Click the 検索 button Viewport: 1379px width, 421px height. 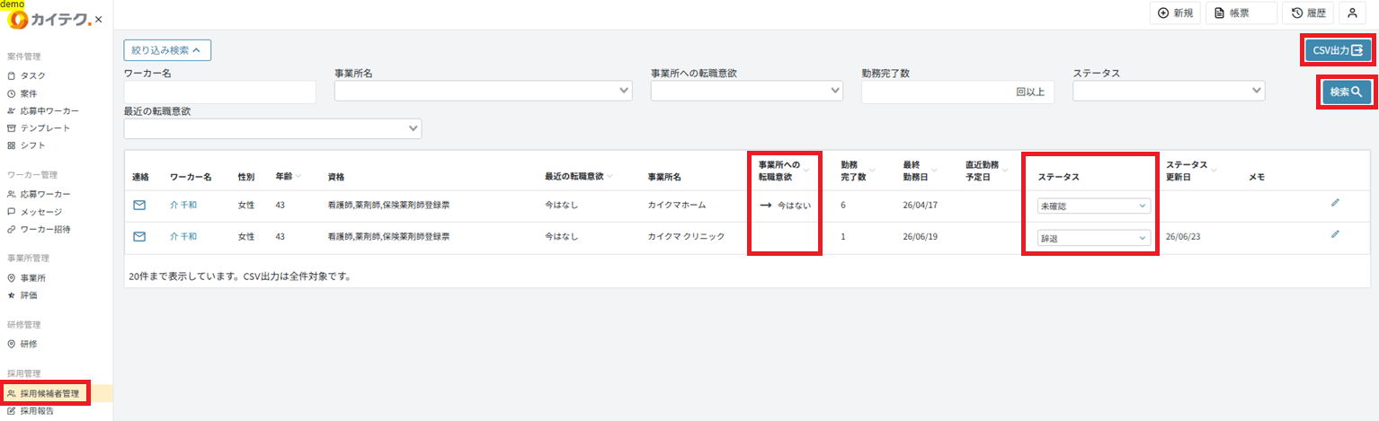[x=1346, y=92]
